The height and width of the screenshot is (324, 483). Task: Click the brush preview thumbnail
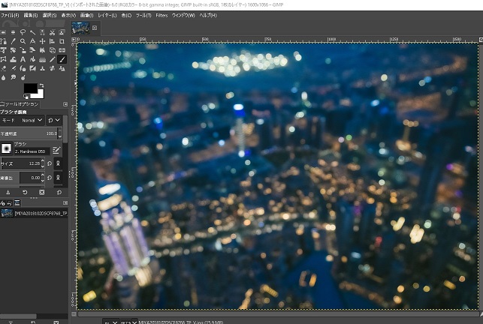6,148
